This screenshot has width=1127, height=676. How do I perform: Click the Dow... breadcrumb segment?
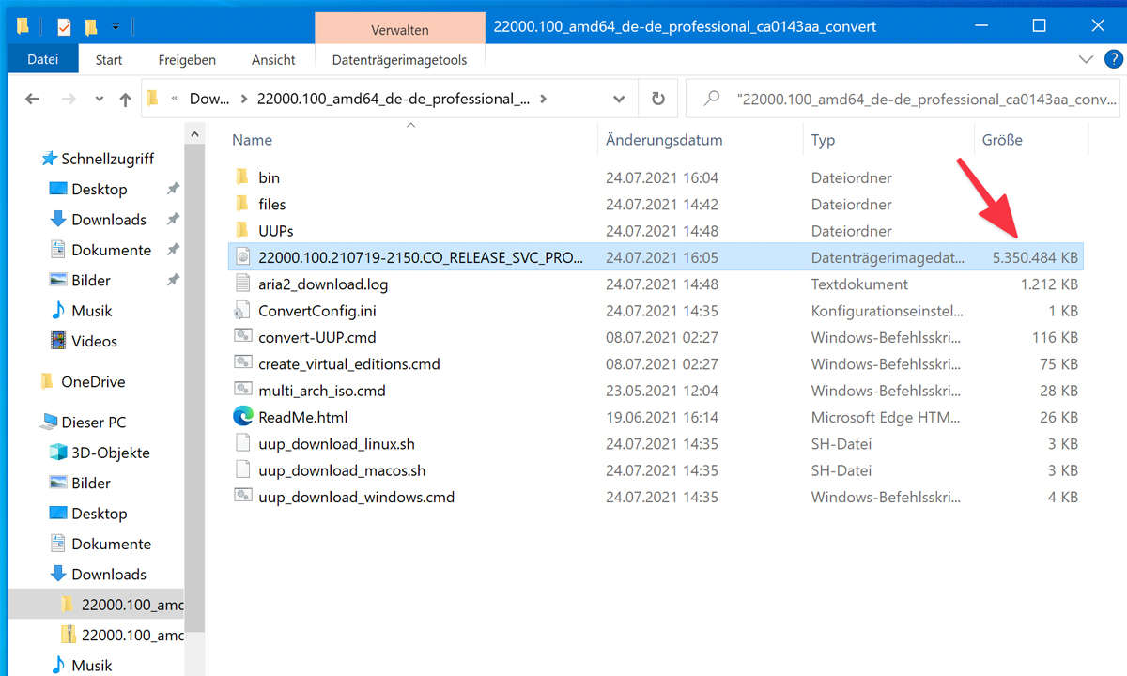[208, 99]
